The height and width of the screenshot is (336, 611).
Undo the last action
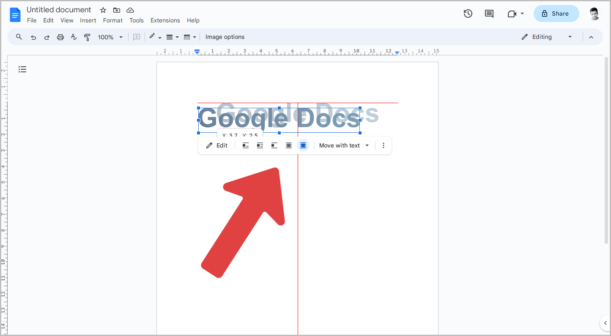[x=33, y=37]
